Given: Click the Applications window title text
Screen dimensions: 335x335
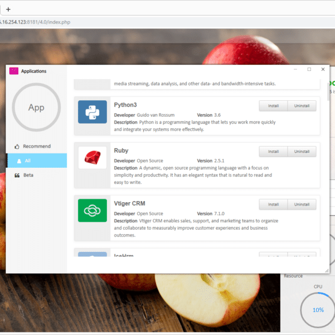Looking at the screenshot, I should (34, 71).
